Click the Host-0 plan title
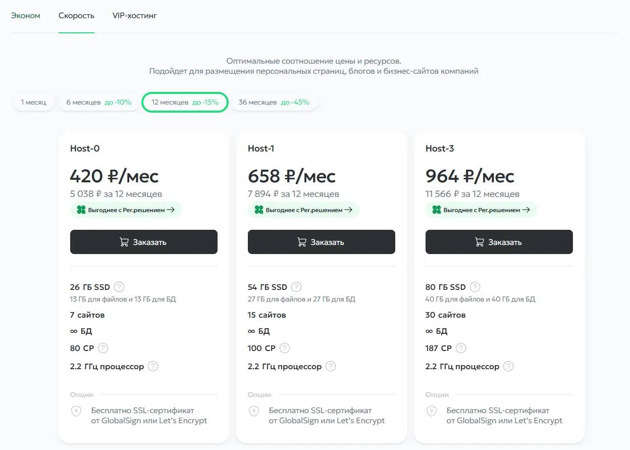Image resolution: width=630 pixels, height=450 pixels. (x=85, y=148)
